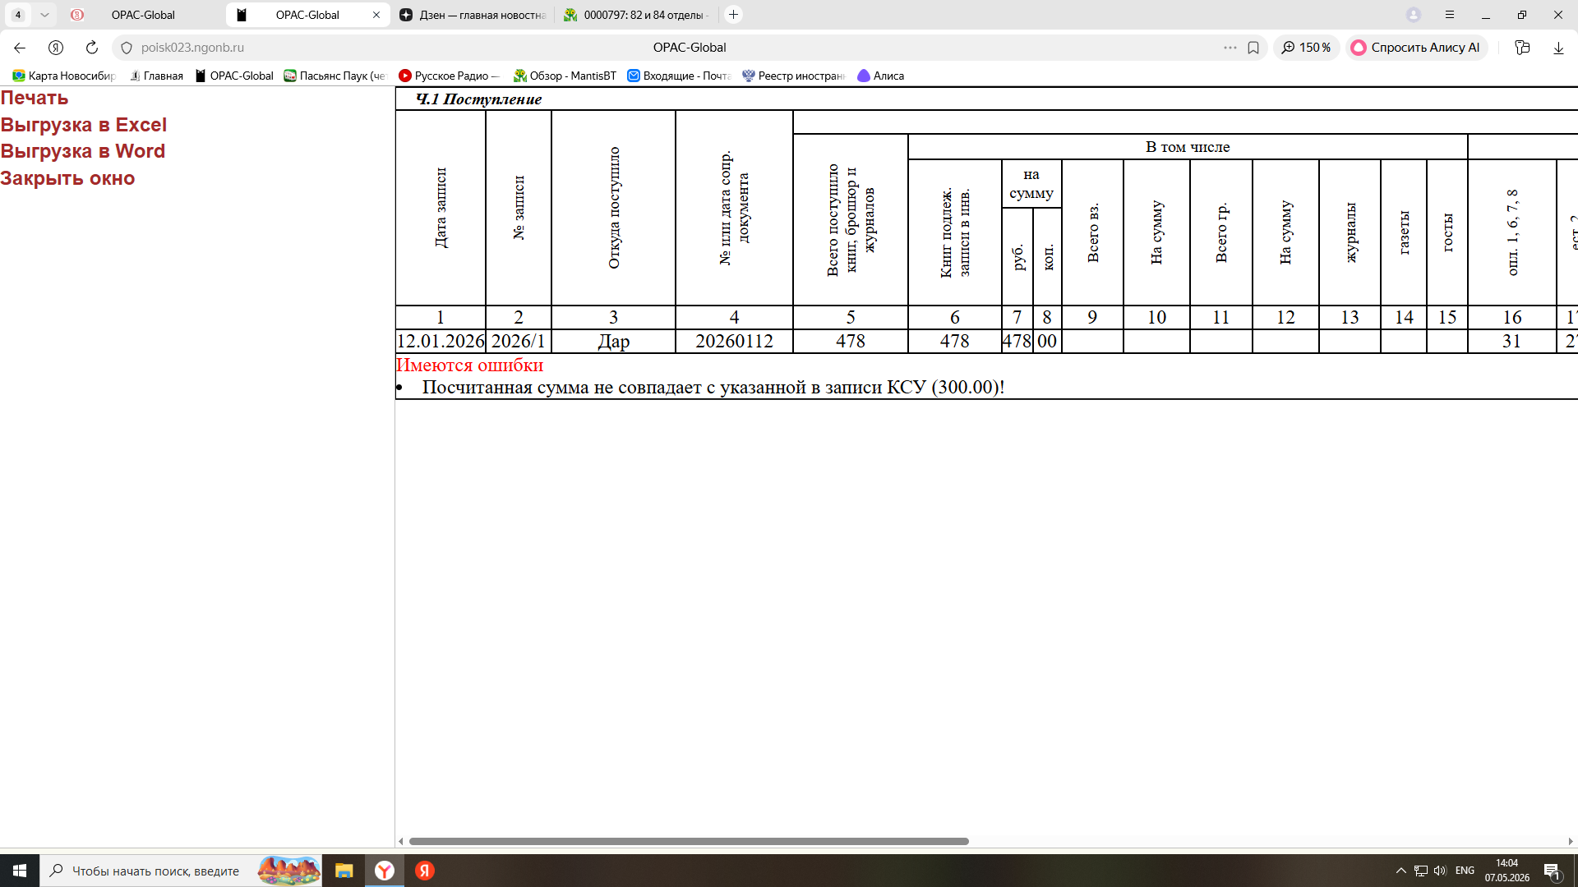The height and width of the screenshot is (887, 1578).
Task: Open the Алиса bookmark
Action: (x=880, y=76)
